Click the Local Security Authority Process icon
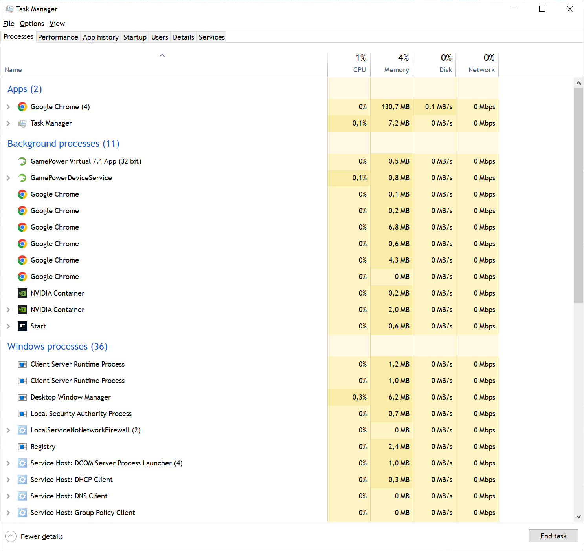The width and height of the screenshot is (584, 551). (x=22, y=414)
